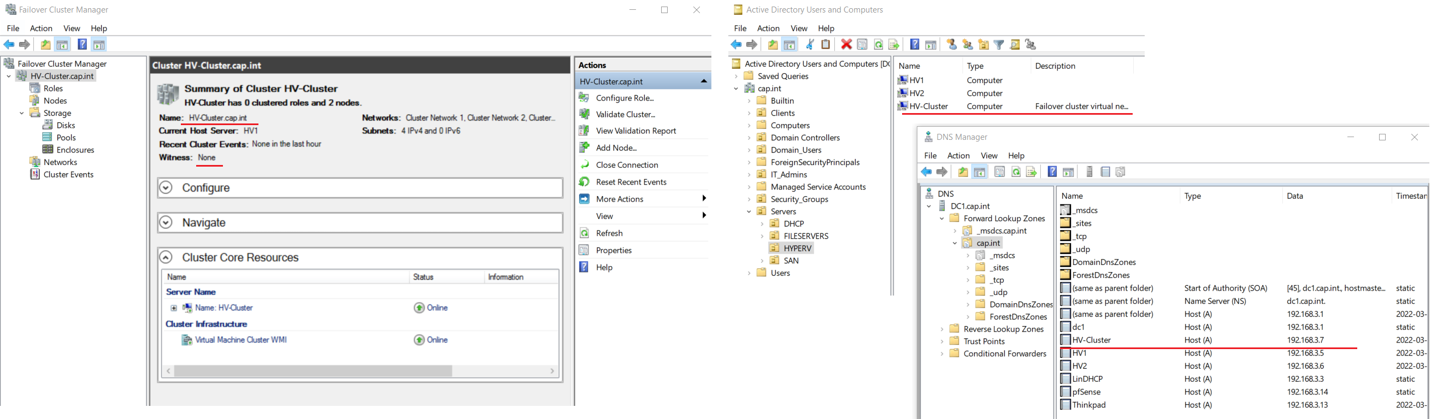1431x419 pixels.
Task: Click Create new user icon in Active Directory
Action: tap(952, 44)
